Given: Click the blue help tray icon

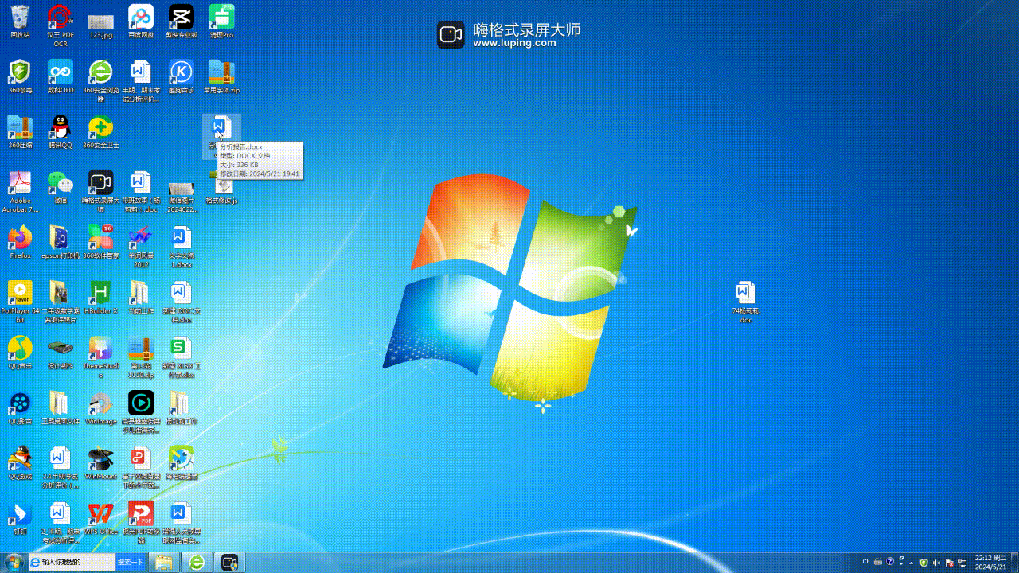Looking at the screenshot, I should pos(890,562).
